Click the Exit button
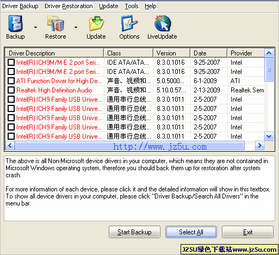This screenshot has width=279, height=255. (x=247, y=232)
